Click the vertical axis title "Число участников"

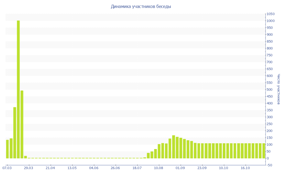[278, 89]
